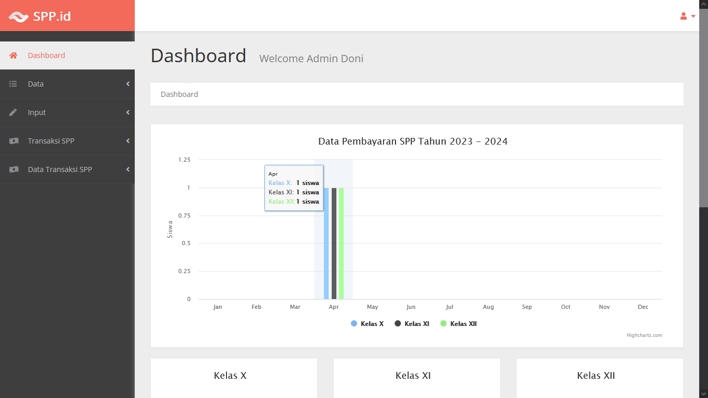Expand the Transaksi SPP menu chevron
708x398 pixels.
(128, 141)
